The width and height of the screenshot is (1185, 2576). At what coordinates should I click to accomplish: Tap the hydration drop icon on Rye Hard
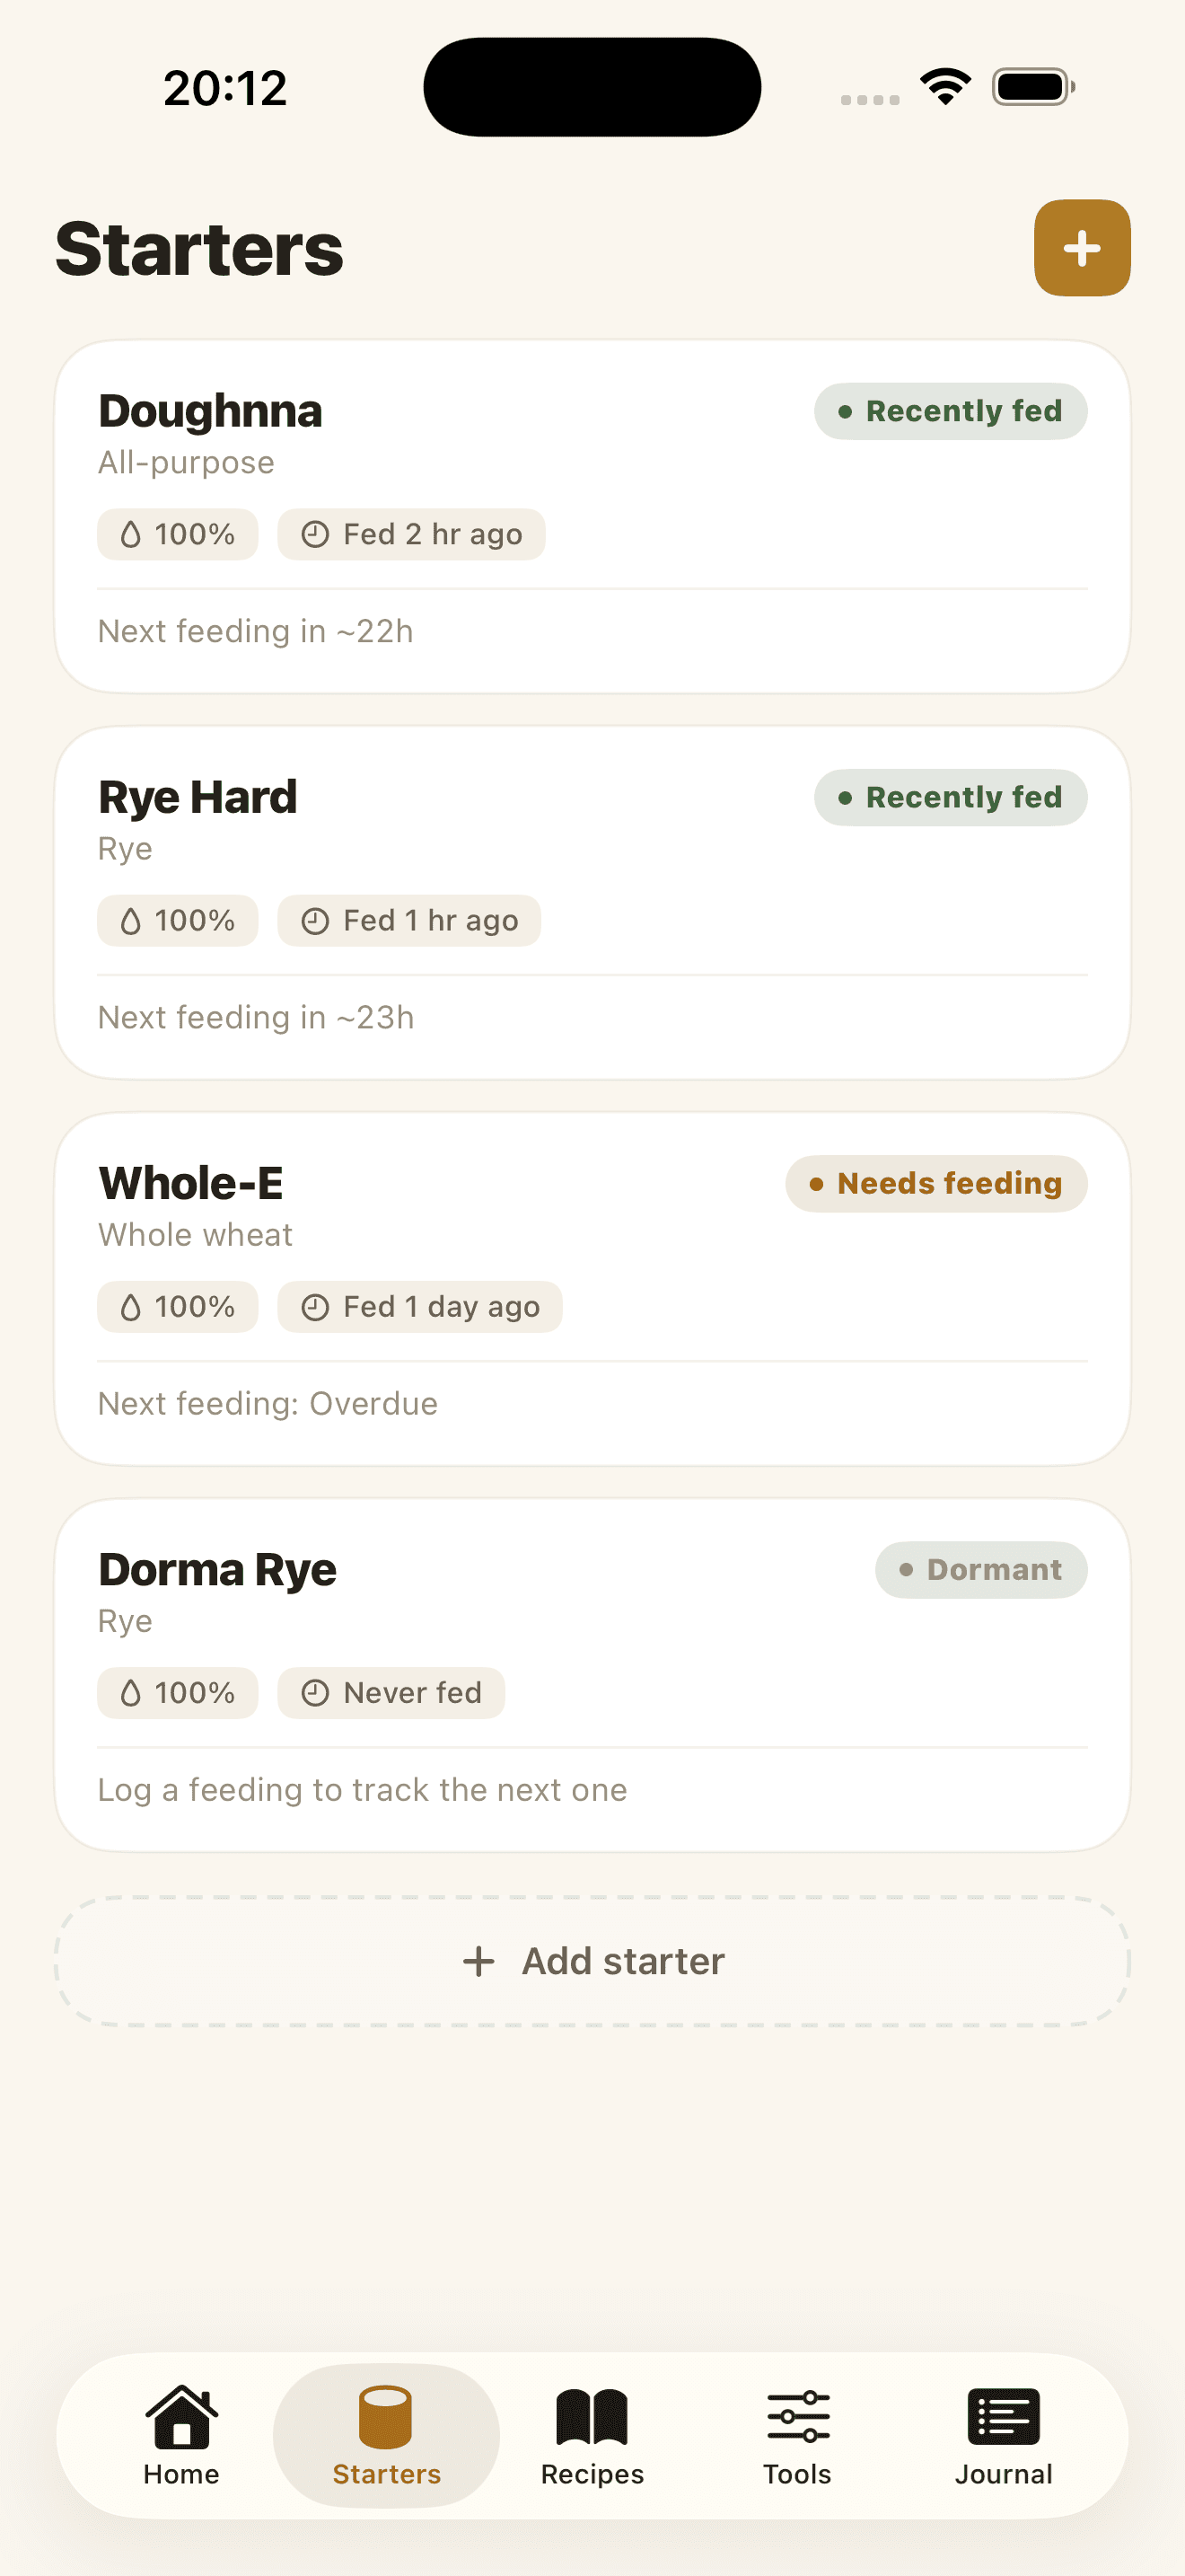point(131,921)
